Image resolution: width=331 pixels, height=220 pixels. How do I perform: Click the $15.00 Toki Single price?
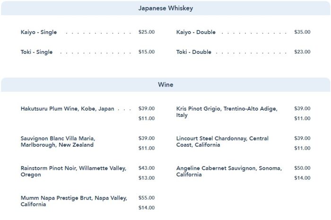(x=147, y=52)
